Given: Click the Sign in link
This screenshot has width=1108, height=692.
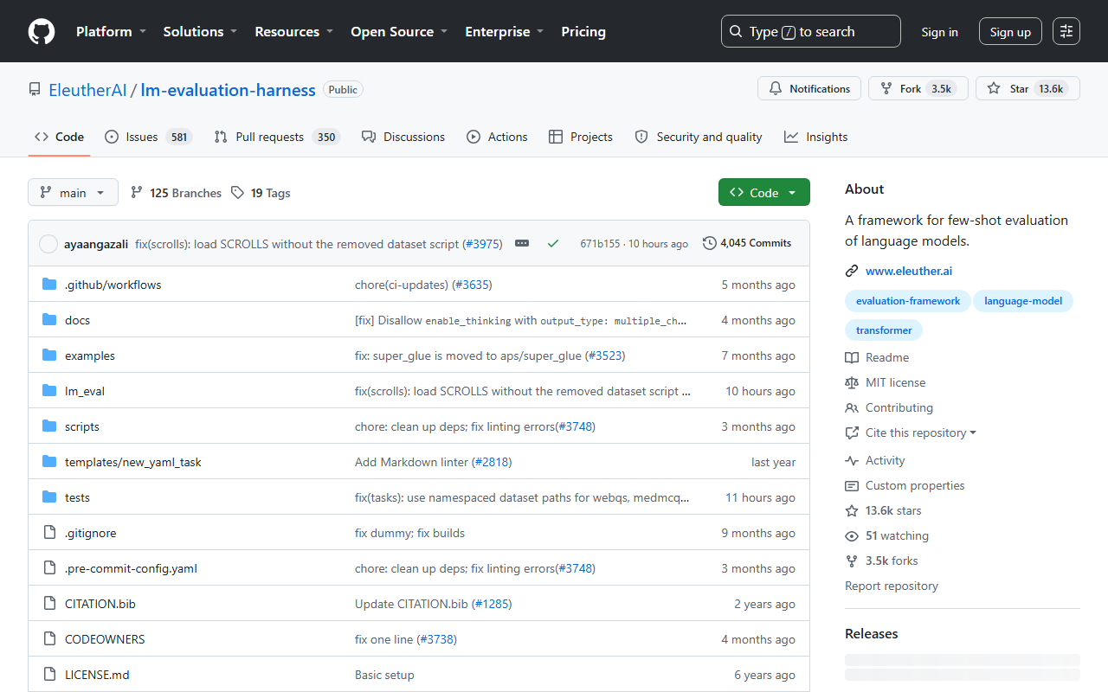Looking at the screenshot, I should [939, 32].
